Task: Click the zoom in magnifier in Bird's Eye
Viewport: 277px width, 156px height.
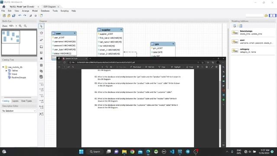Action: [20, 26]
